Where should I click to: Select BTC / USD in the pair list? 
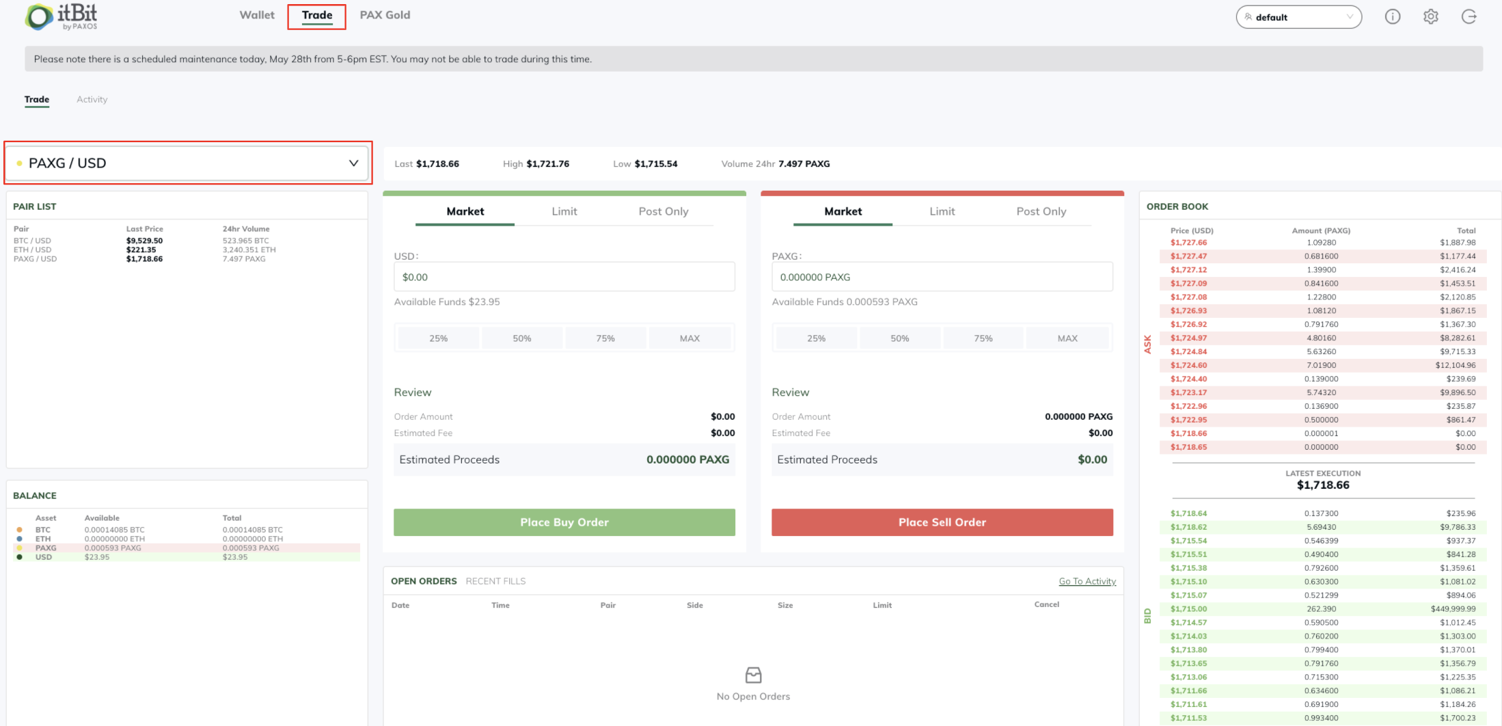click(x=33, y=241)
